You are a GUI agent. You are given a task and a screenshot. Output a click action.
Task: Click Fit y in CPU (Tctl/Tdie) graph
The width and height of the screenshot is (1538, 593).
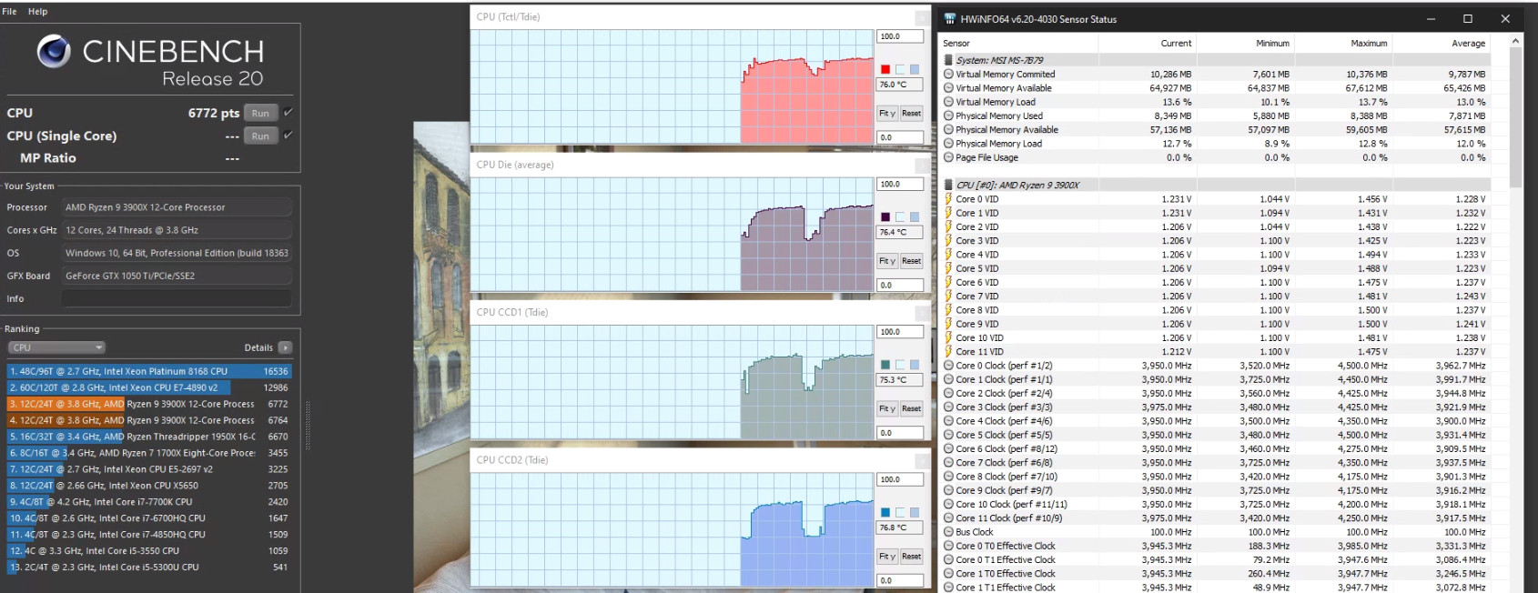tap(887, 114)
